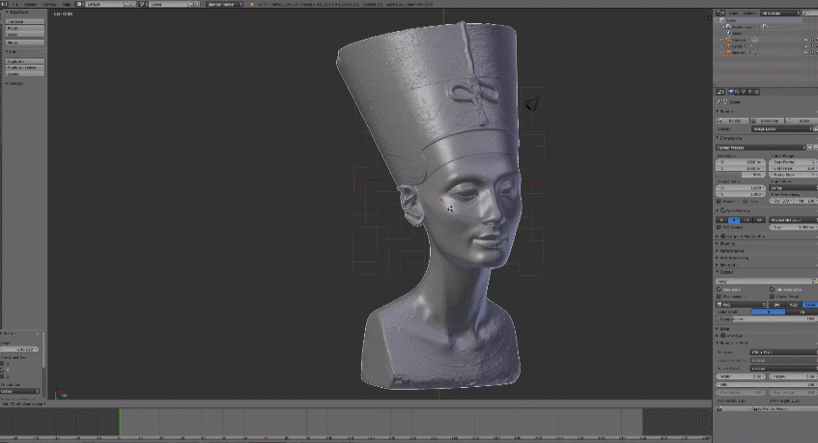Click the Scale button in tool shelf

coord(25,35)
